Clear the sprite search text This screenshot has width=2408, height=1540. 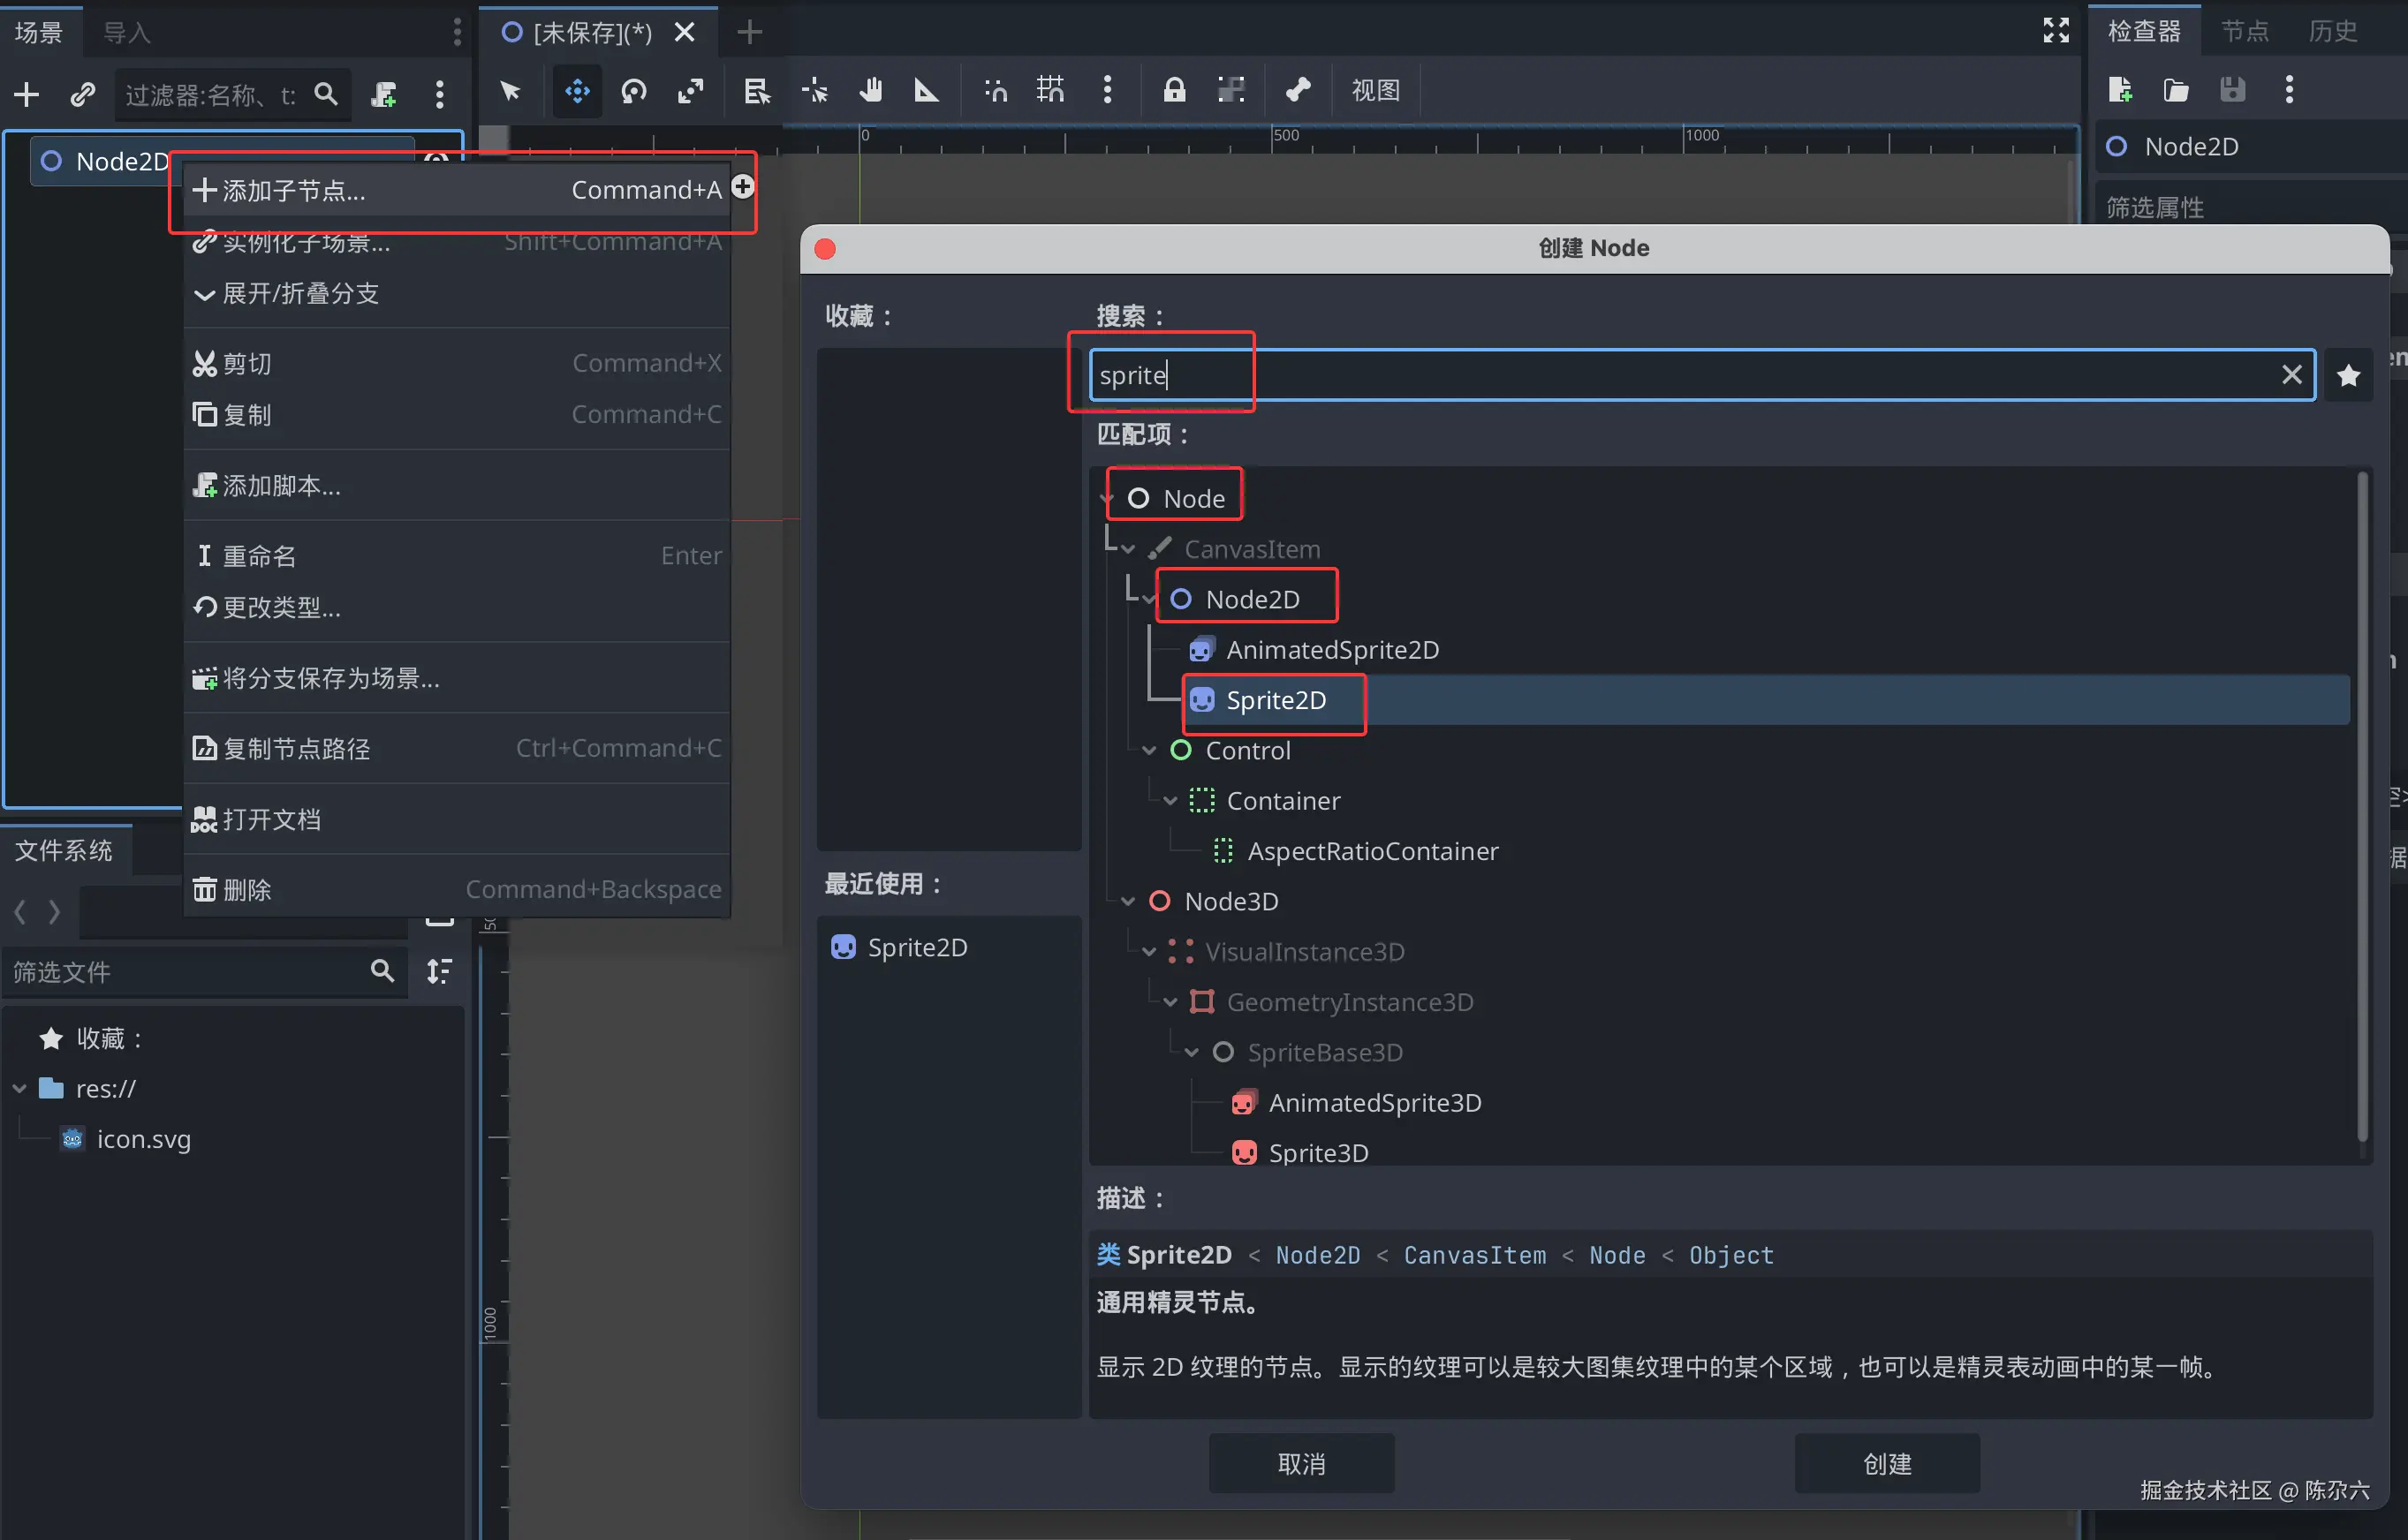pos(2291,375)
